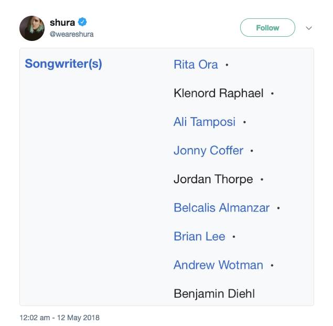Open the @weareshura handle link
The image size is (333, 326).
(72, 34)
